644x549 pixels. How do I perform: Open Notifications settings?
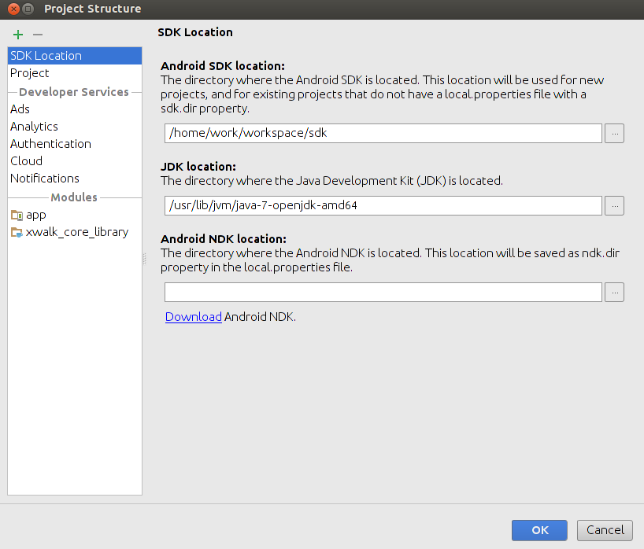pos(45,179)
